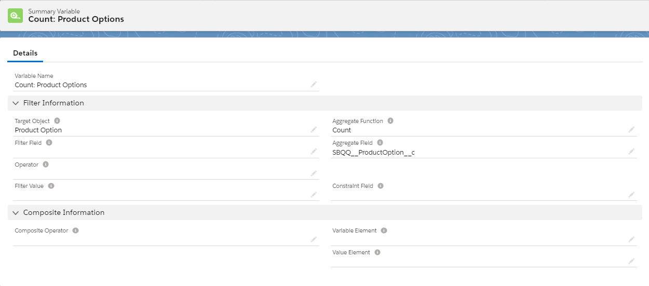Show info tooltip for Filter Field

pos(49,143)
